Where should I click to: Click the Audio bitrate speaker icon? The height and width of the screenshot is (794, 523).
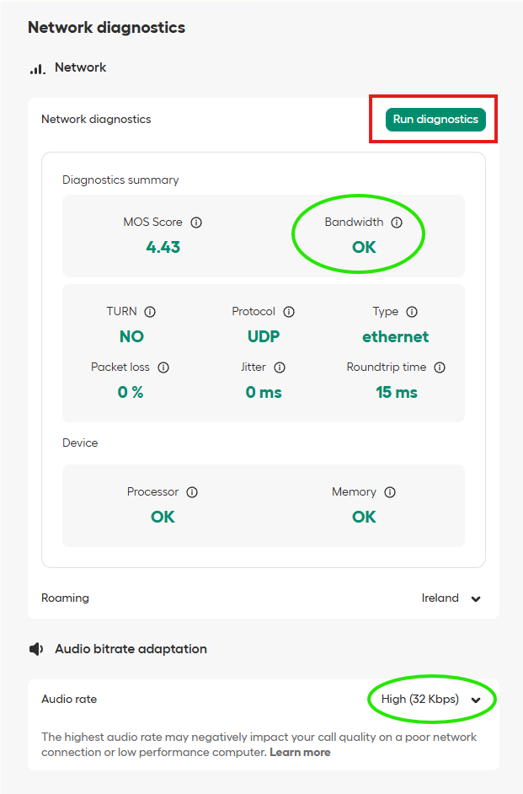(x=36, y=649)
